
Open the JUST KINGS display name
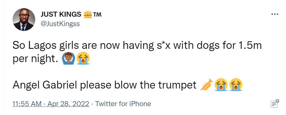coord(61,14)
